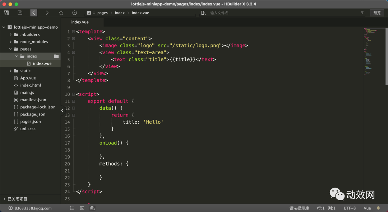Screen dimensions: 388x212
Task: Click index.vue in the breadcrumb
Action: (x=140, y=13)
